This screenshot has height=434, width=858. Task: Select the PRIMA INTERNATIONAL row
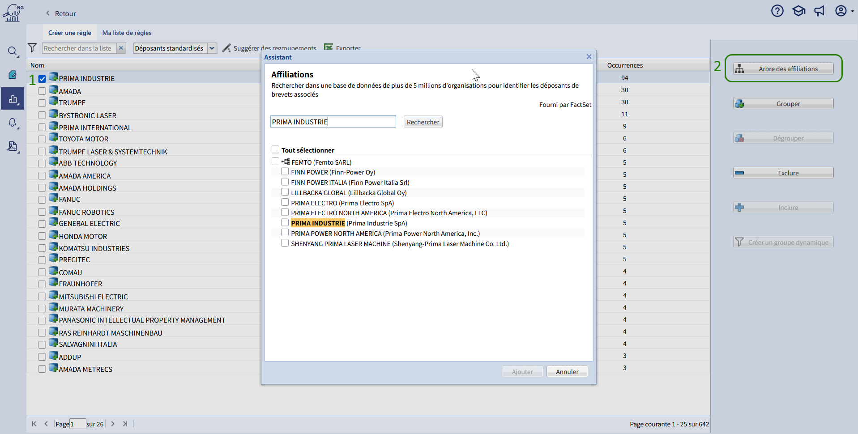pos(95,128)
